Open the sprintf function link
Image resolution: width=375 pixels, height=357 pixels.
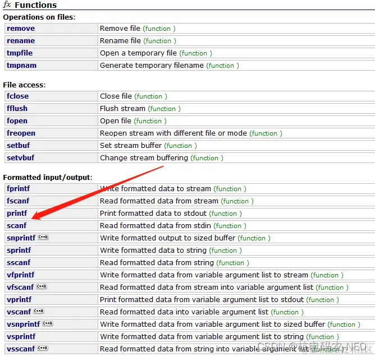coord(19,251)
